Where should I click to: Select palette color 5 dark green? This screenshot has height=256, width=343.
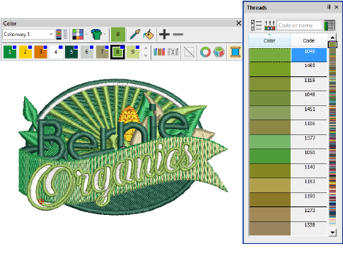(71, 52)
